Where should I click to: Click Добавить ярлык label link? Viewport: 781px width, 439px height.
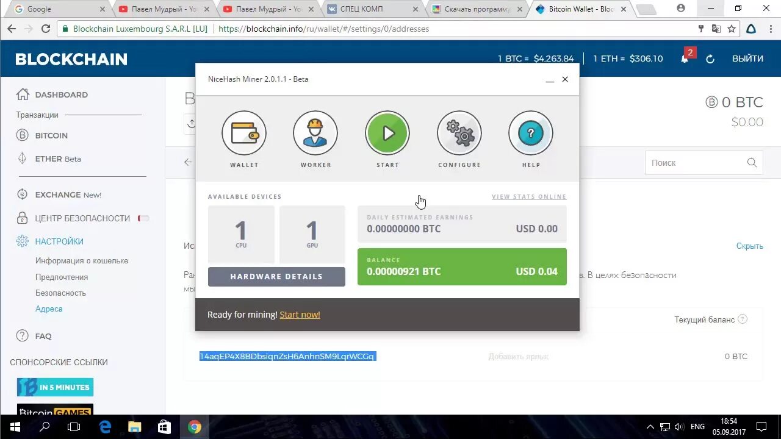tap(518, 356)
